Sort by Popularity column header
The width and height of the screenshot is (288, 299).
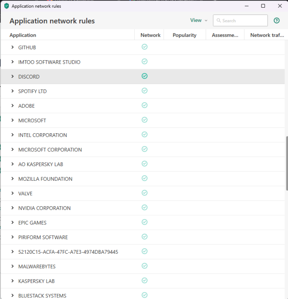click(184, 35)
